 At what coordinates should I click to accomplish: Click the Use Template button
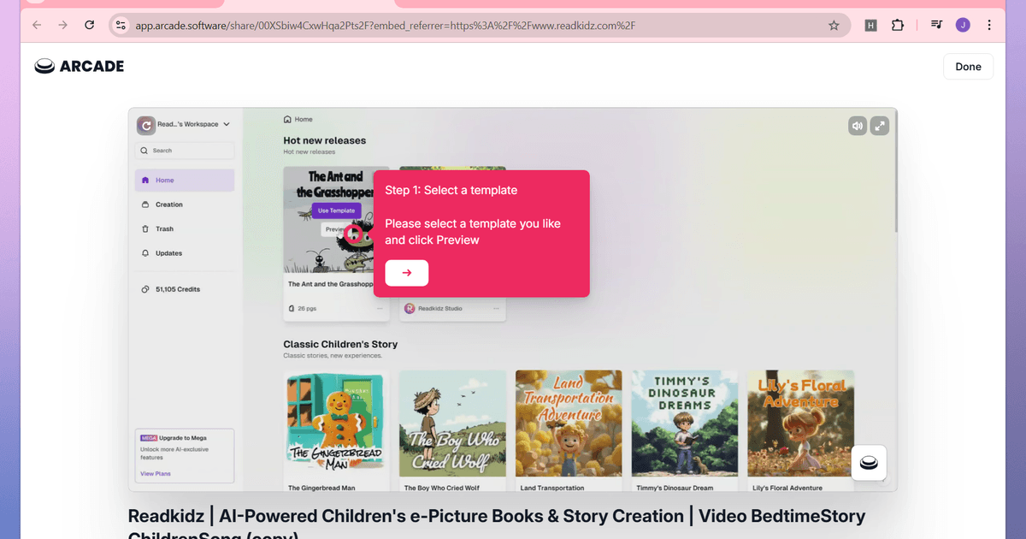pos(336,210)
